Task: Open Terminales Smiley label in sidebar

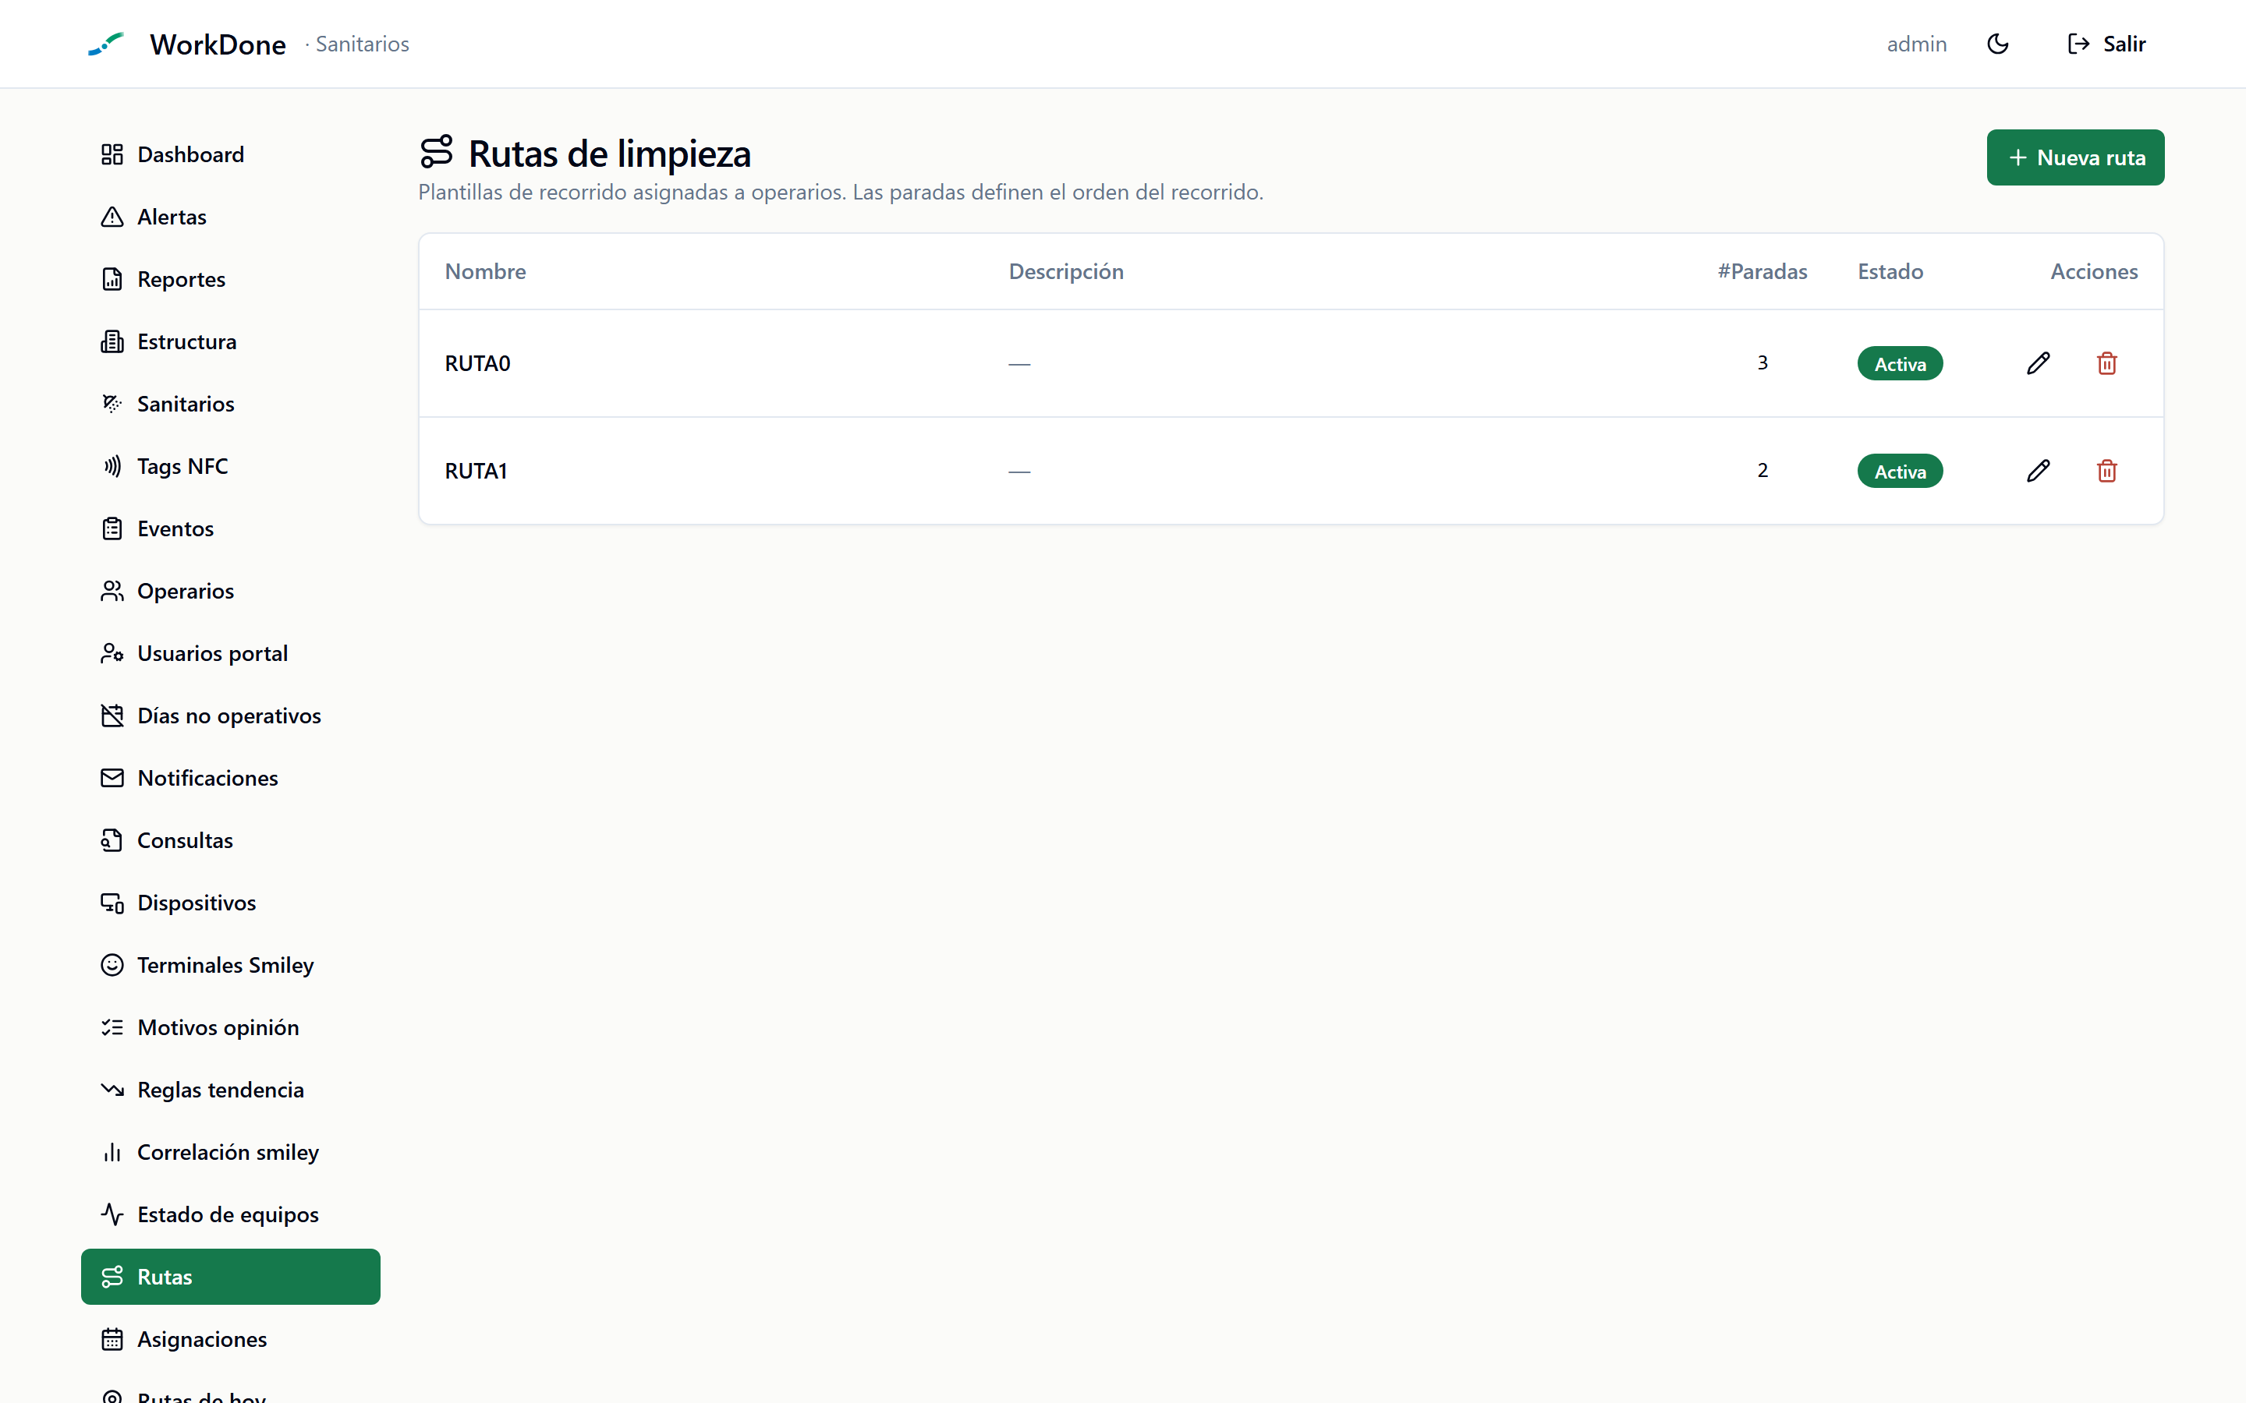Action: pos(225,965)
